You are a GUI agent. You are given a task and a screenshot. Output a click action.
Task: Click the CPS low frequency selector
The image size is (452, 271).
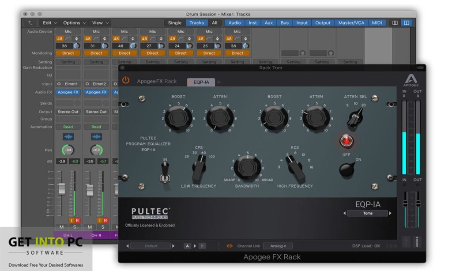pos(199,167)
